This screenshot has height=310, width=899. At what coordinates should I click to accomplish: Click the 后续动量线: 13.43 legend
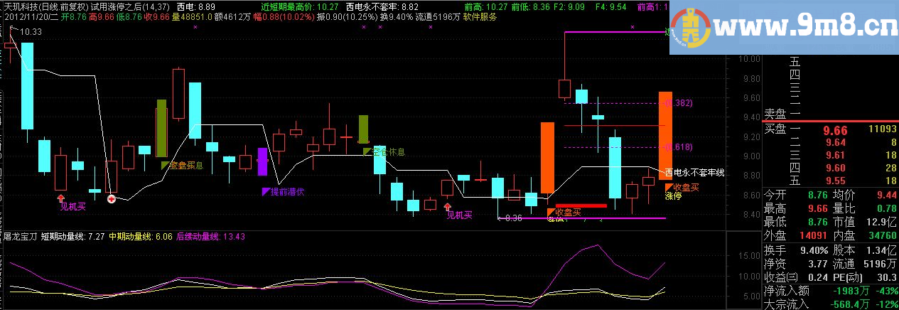210,235
